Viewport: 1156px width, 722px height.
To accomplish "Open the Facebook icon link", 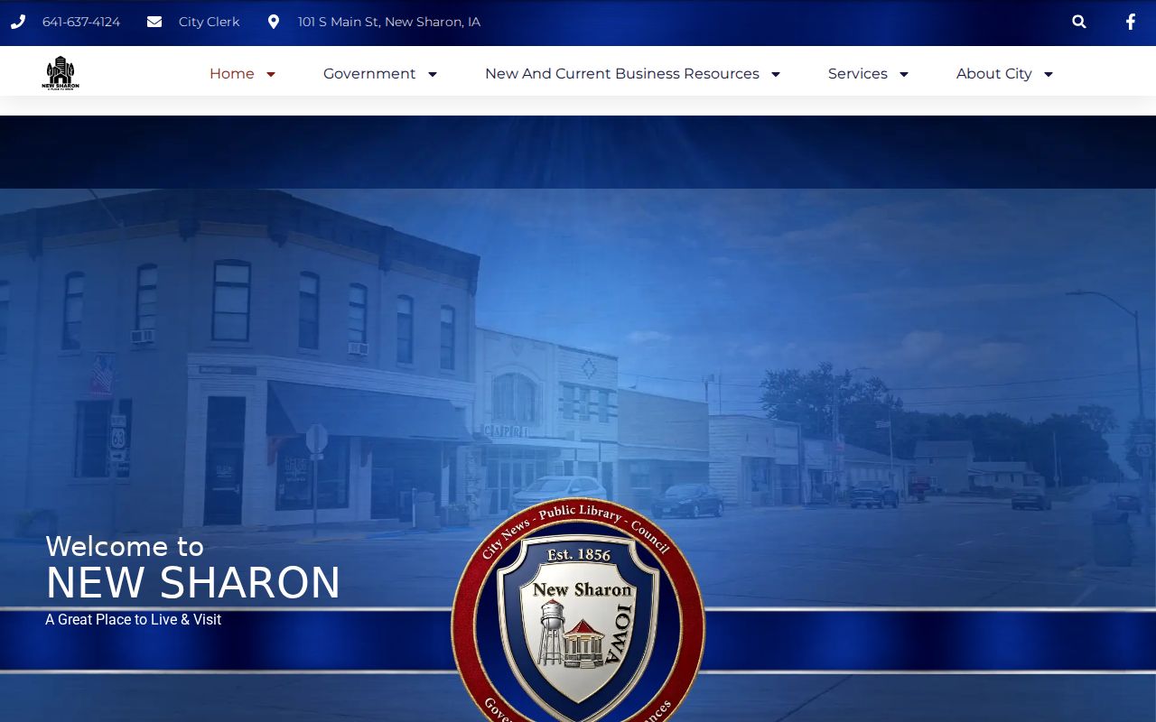I will pyautogui.click(x=1130, y=22).
